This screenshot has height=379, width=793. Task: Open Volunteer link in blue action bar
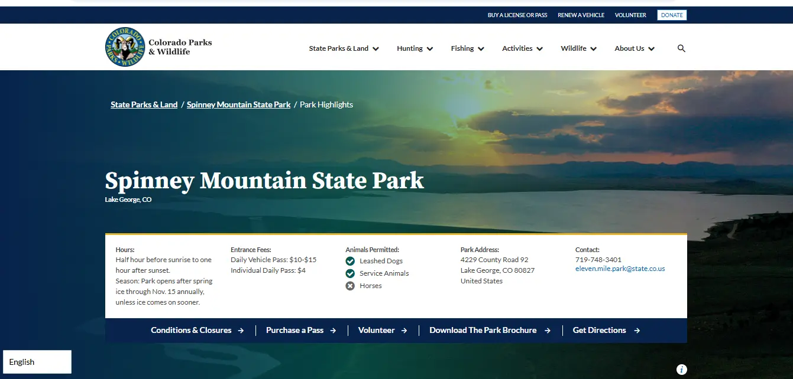376,331
